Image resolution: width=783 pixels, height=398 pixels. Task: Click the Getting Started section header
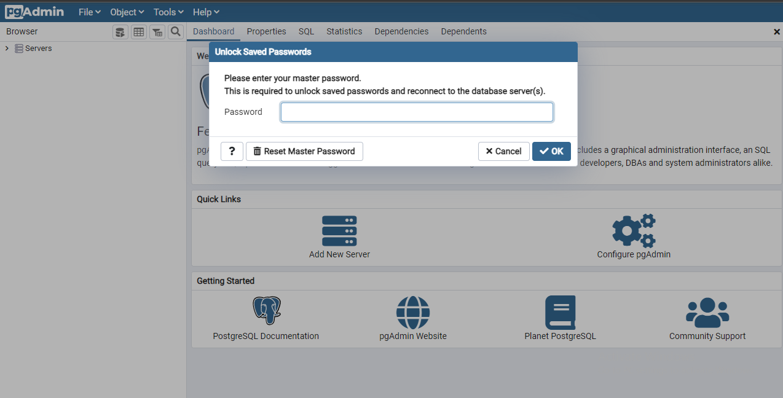tap(226, 281)
